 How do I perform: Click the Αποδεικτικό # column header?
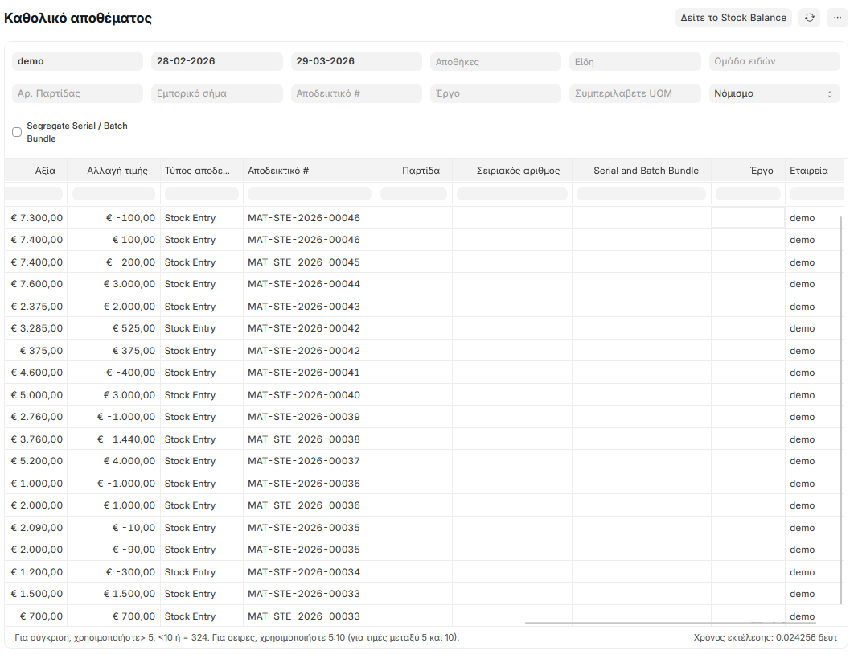pos(309,171)
